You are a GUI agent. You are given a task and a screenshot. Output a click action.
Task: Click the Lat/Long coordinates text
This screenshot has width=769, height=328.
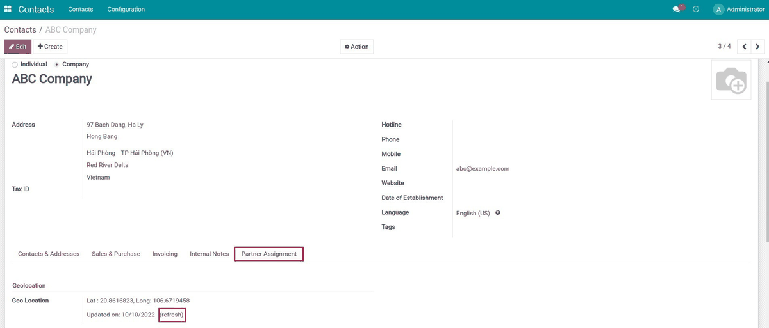point(138,301)
